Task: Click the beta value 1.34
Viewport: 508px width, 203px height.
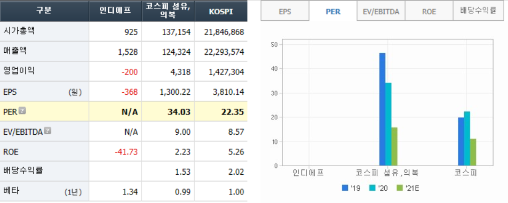Action: 131,192
